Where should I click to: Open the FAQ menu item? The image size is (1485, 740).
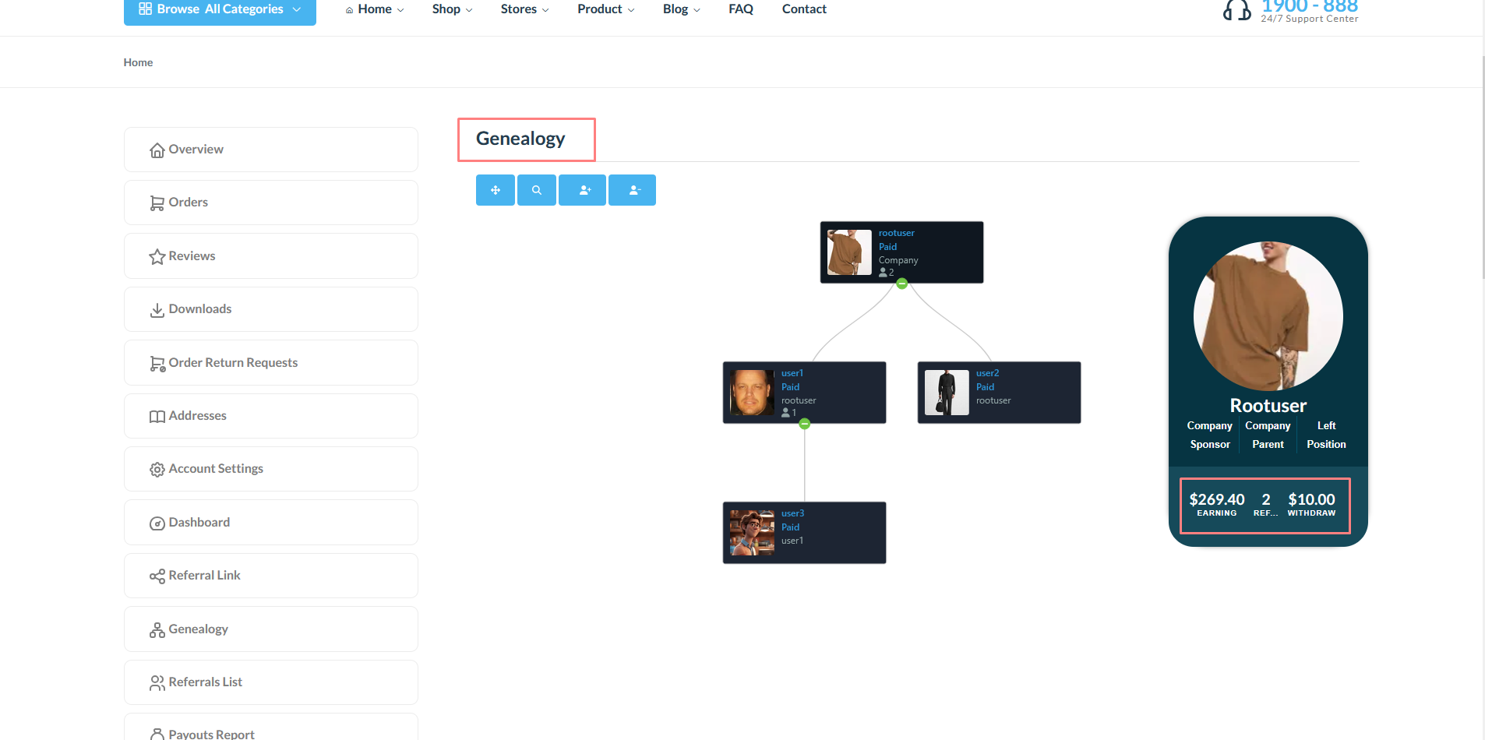point(739,9)
